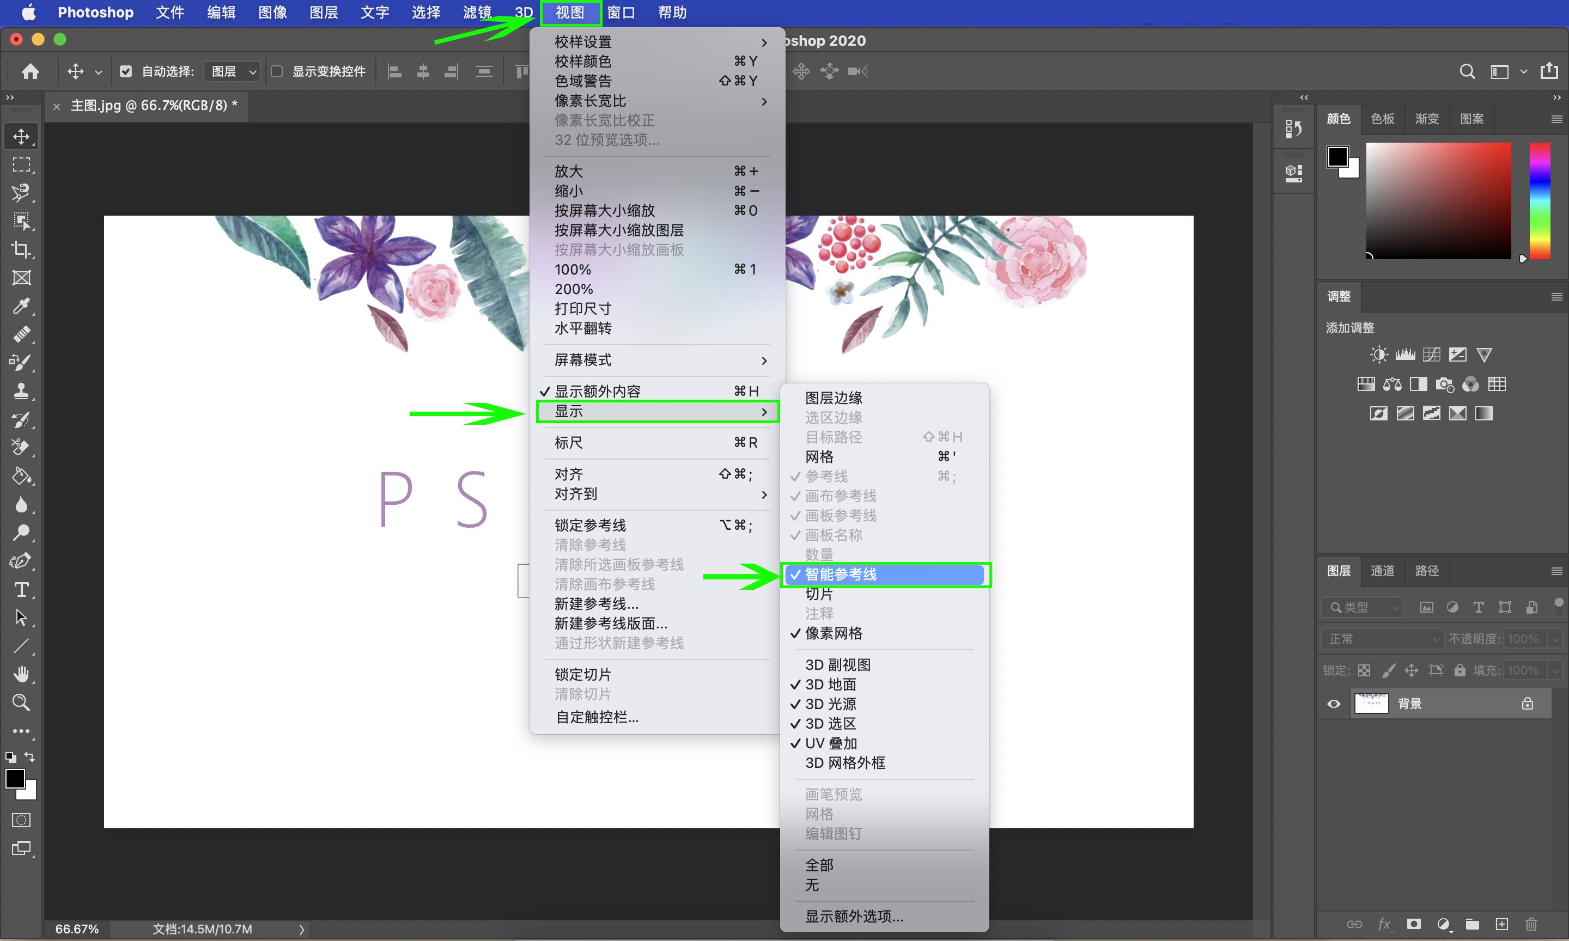Select the Eyedropper tool
This screenshot has height=941, width=1569.
[22, 305]
